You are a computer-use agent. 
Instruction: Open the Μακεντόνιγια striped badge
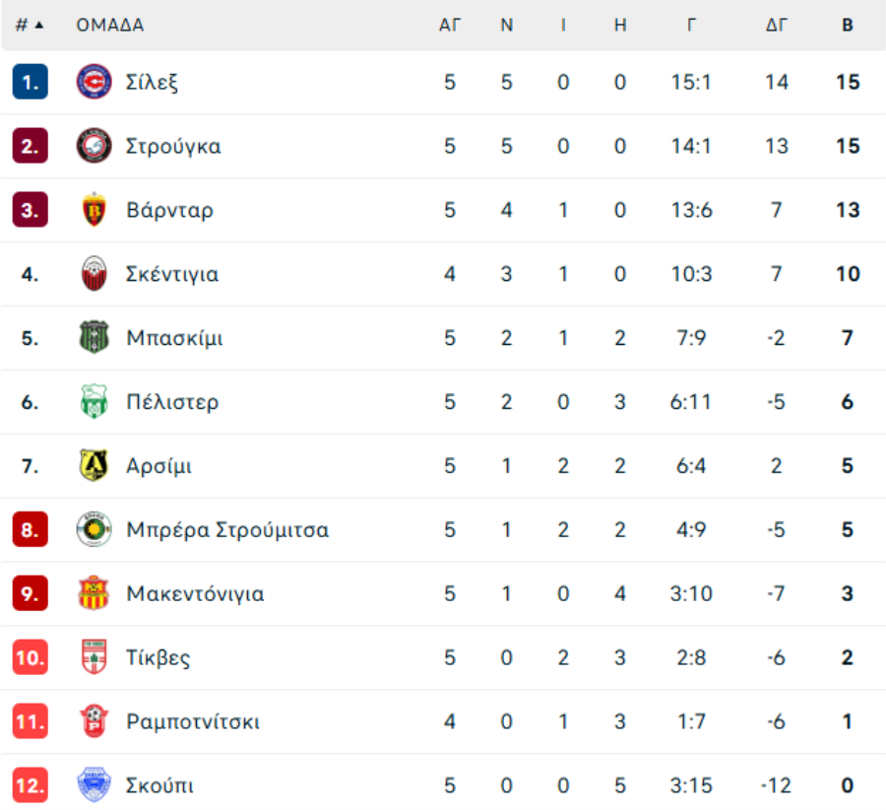point(94,593)
